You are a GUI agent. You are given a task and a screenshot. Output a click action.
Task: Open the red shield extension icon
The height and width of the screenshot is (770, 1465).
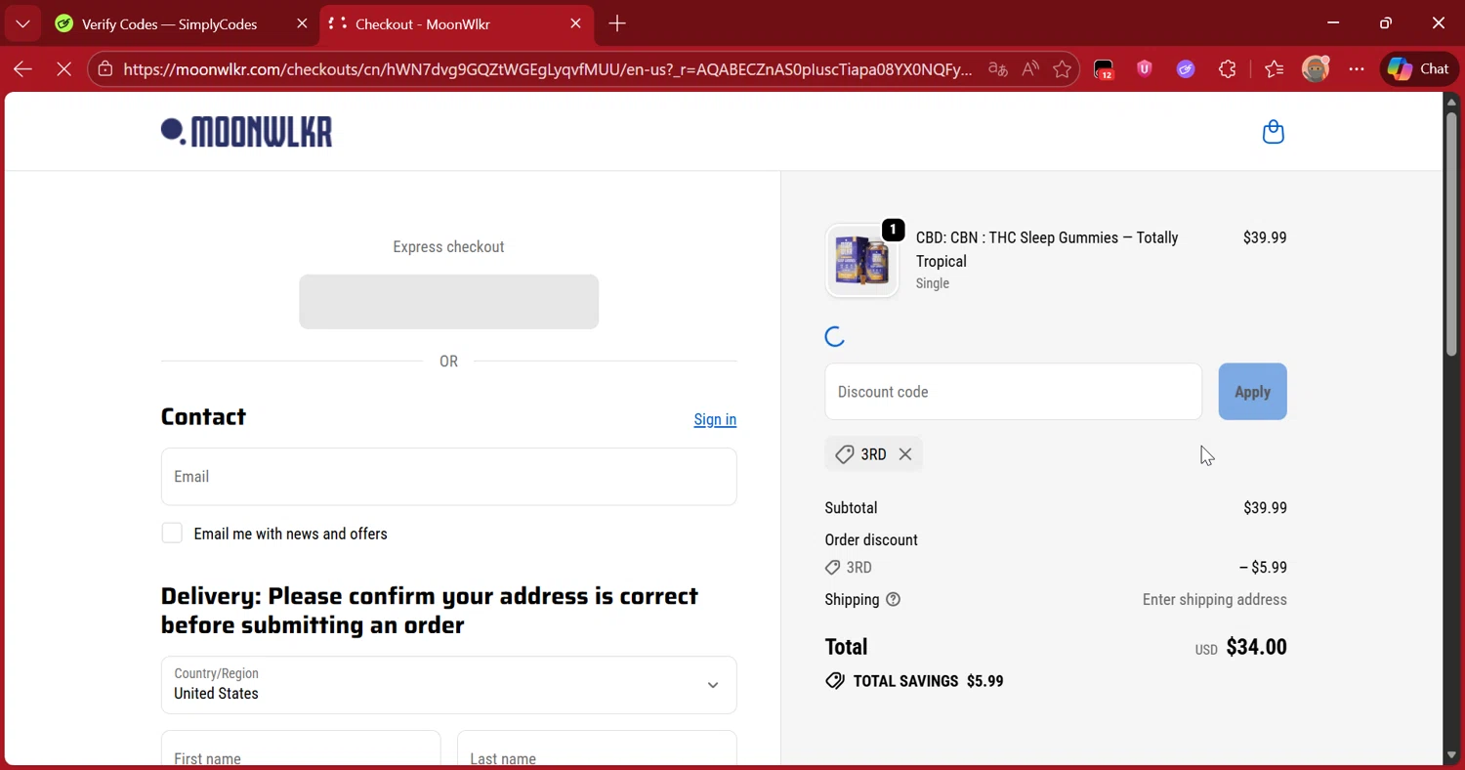tap(1145, 68)
